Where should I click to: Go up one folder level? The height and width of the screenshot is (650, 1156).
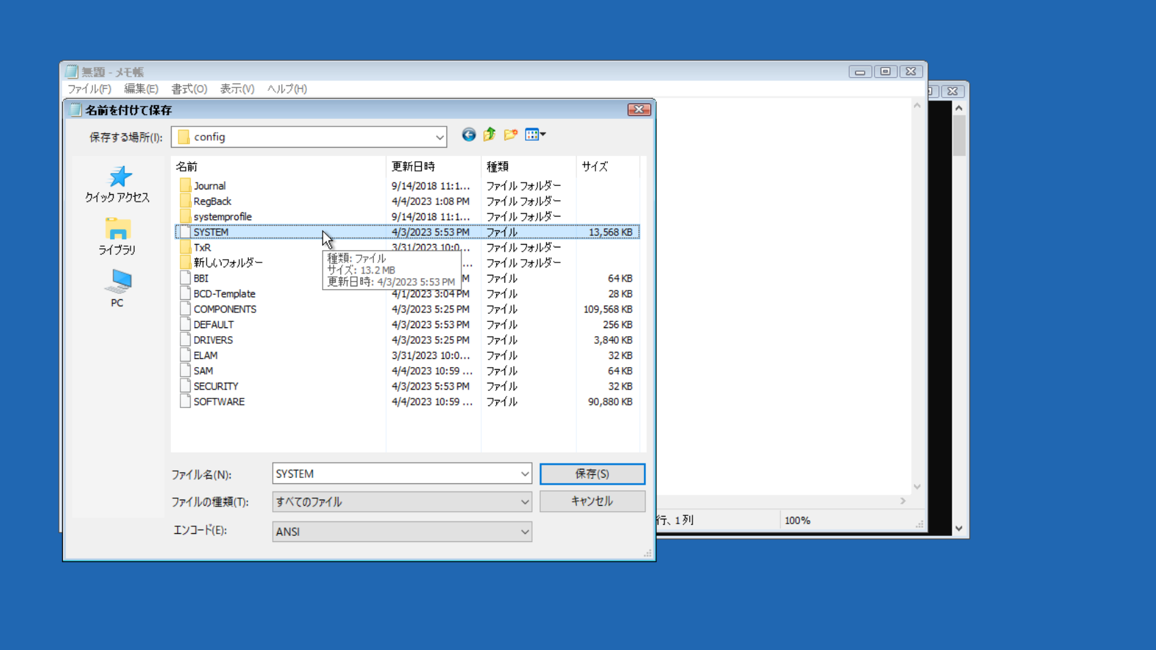489,135
